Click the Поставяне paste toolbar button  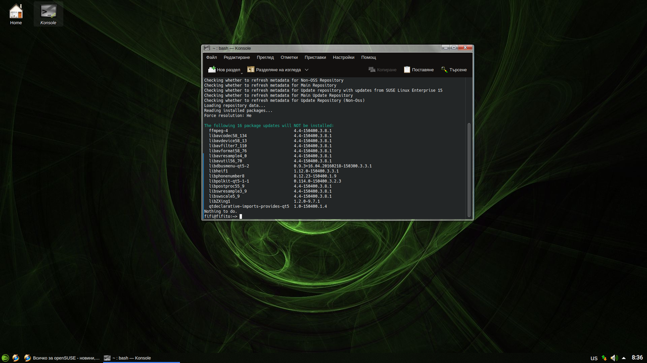click(x=419, y=70)
